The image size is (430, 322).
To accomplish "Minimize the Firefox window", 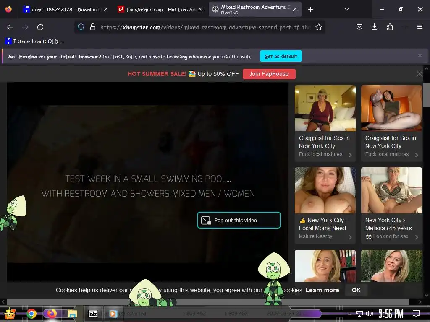I will [x=381, y=9].
